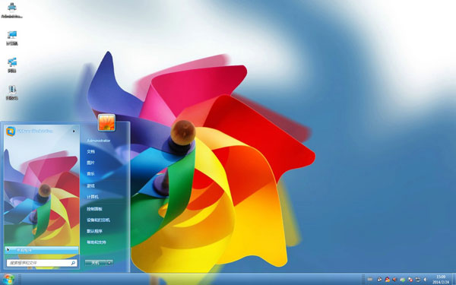This screenshot has width=456, height=285.
Task: Click Show desktop button at taskbar end
Action: point(454,279)
